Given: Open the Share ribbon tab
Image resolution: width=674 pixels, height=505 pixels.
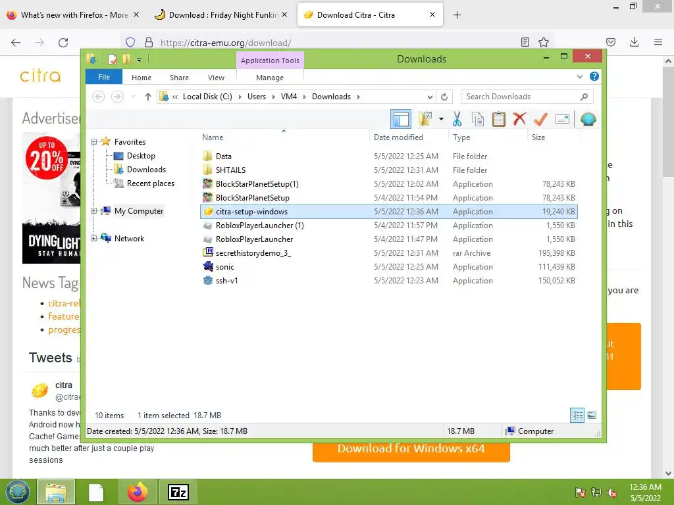Looking at the screenshot, I should 179,78.
